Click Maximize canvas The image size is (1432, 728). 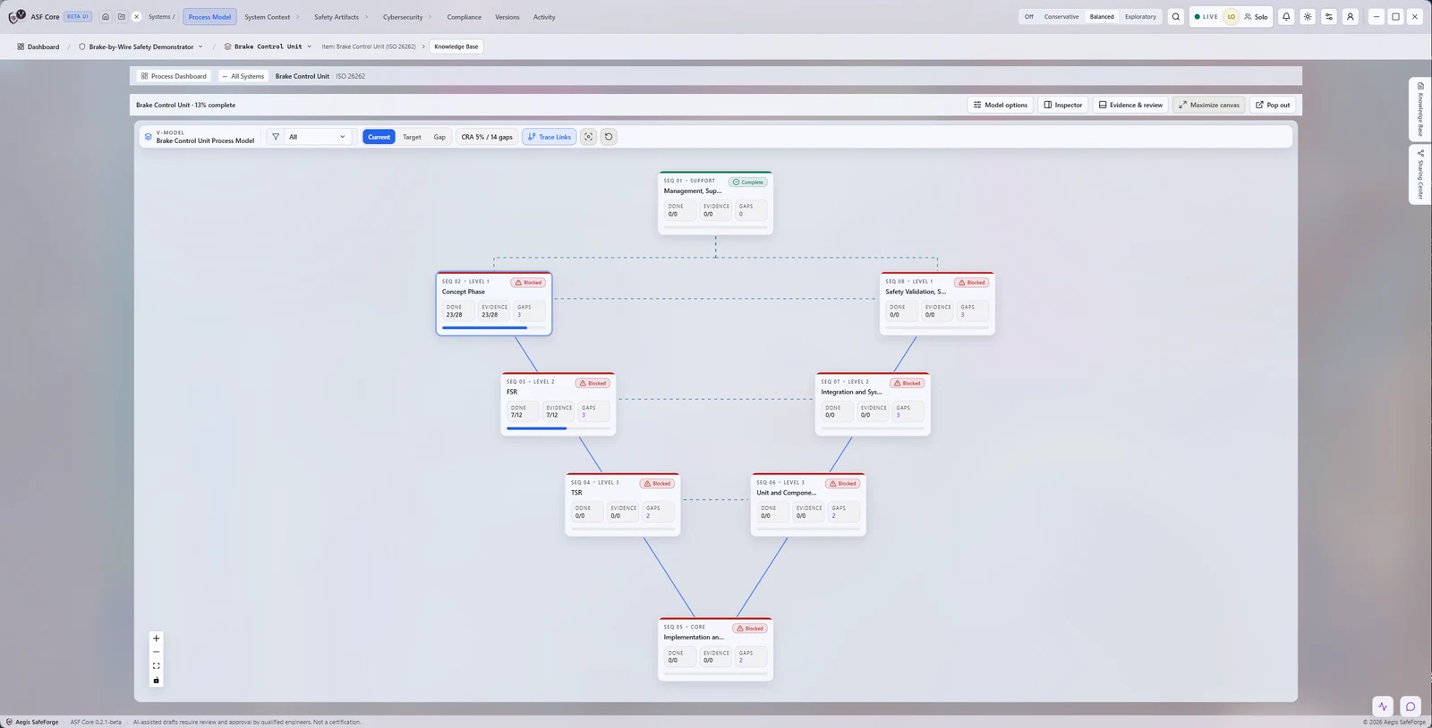click(x=1209, y=105)
